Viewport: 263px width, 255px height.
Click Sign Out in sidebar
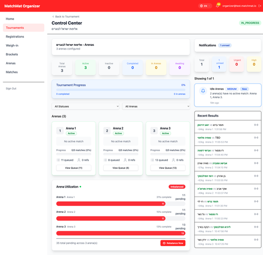coord(11,89)
